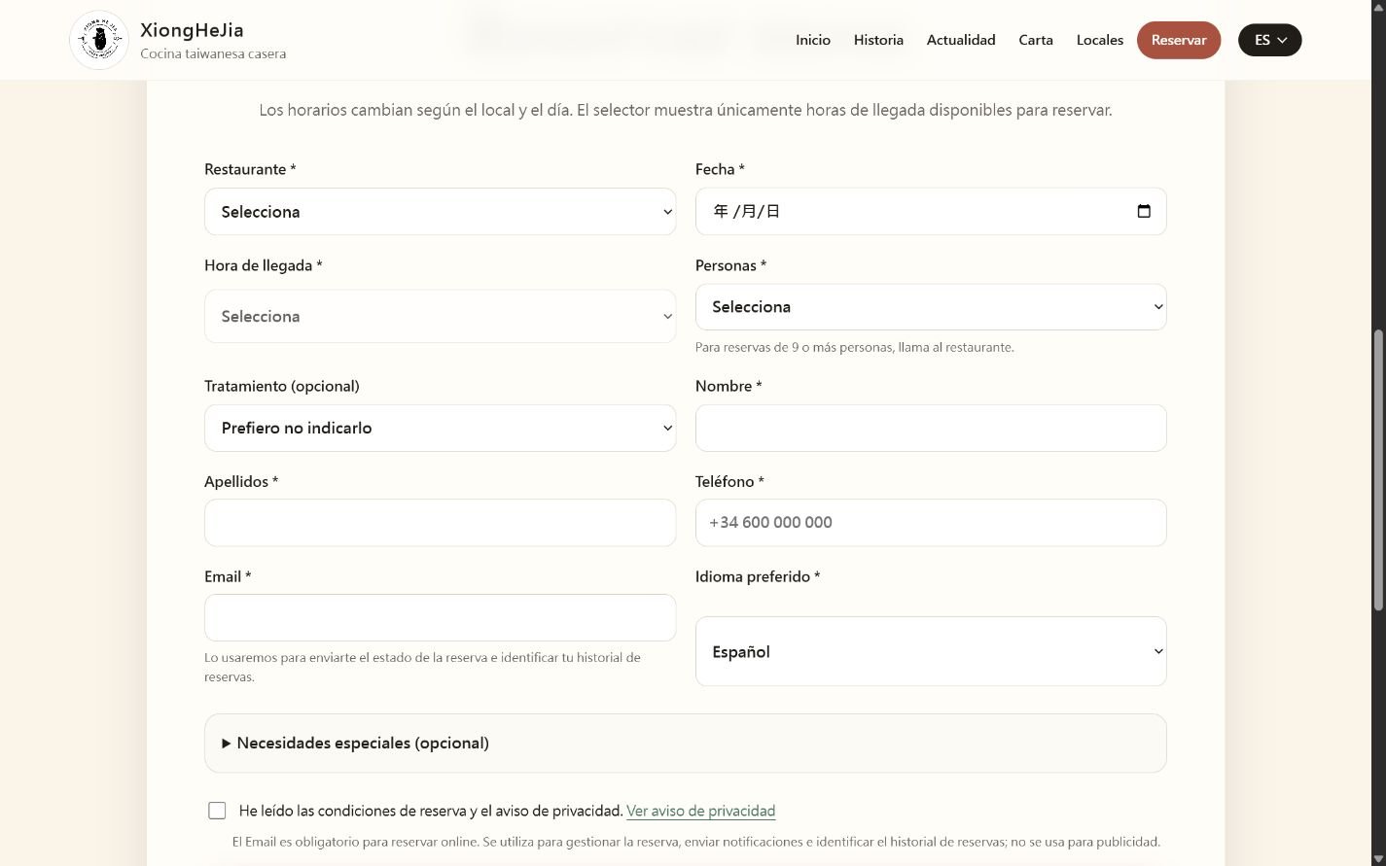Viewport: 1386px width, 866px height.
Task: Click the 'Restaurante *' field label
Action: click(x=250, y=169)
